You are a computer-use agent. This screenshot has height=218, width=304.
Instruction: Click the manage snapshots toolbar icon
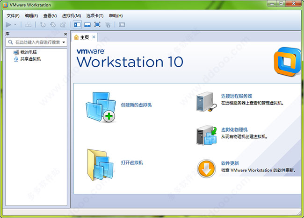click(63, 25)
